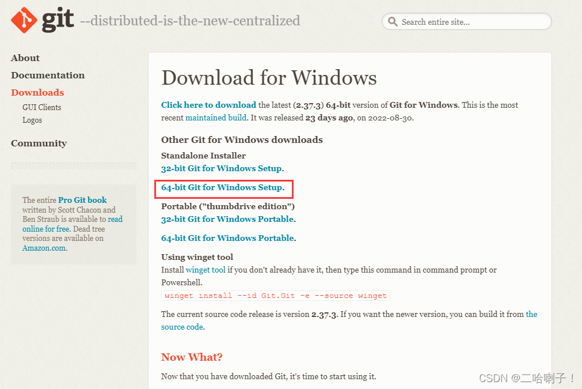582x389 pixels.
Task: Open the Community page
Action: (x=39, y=143)
